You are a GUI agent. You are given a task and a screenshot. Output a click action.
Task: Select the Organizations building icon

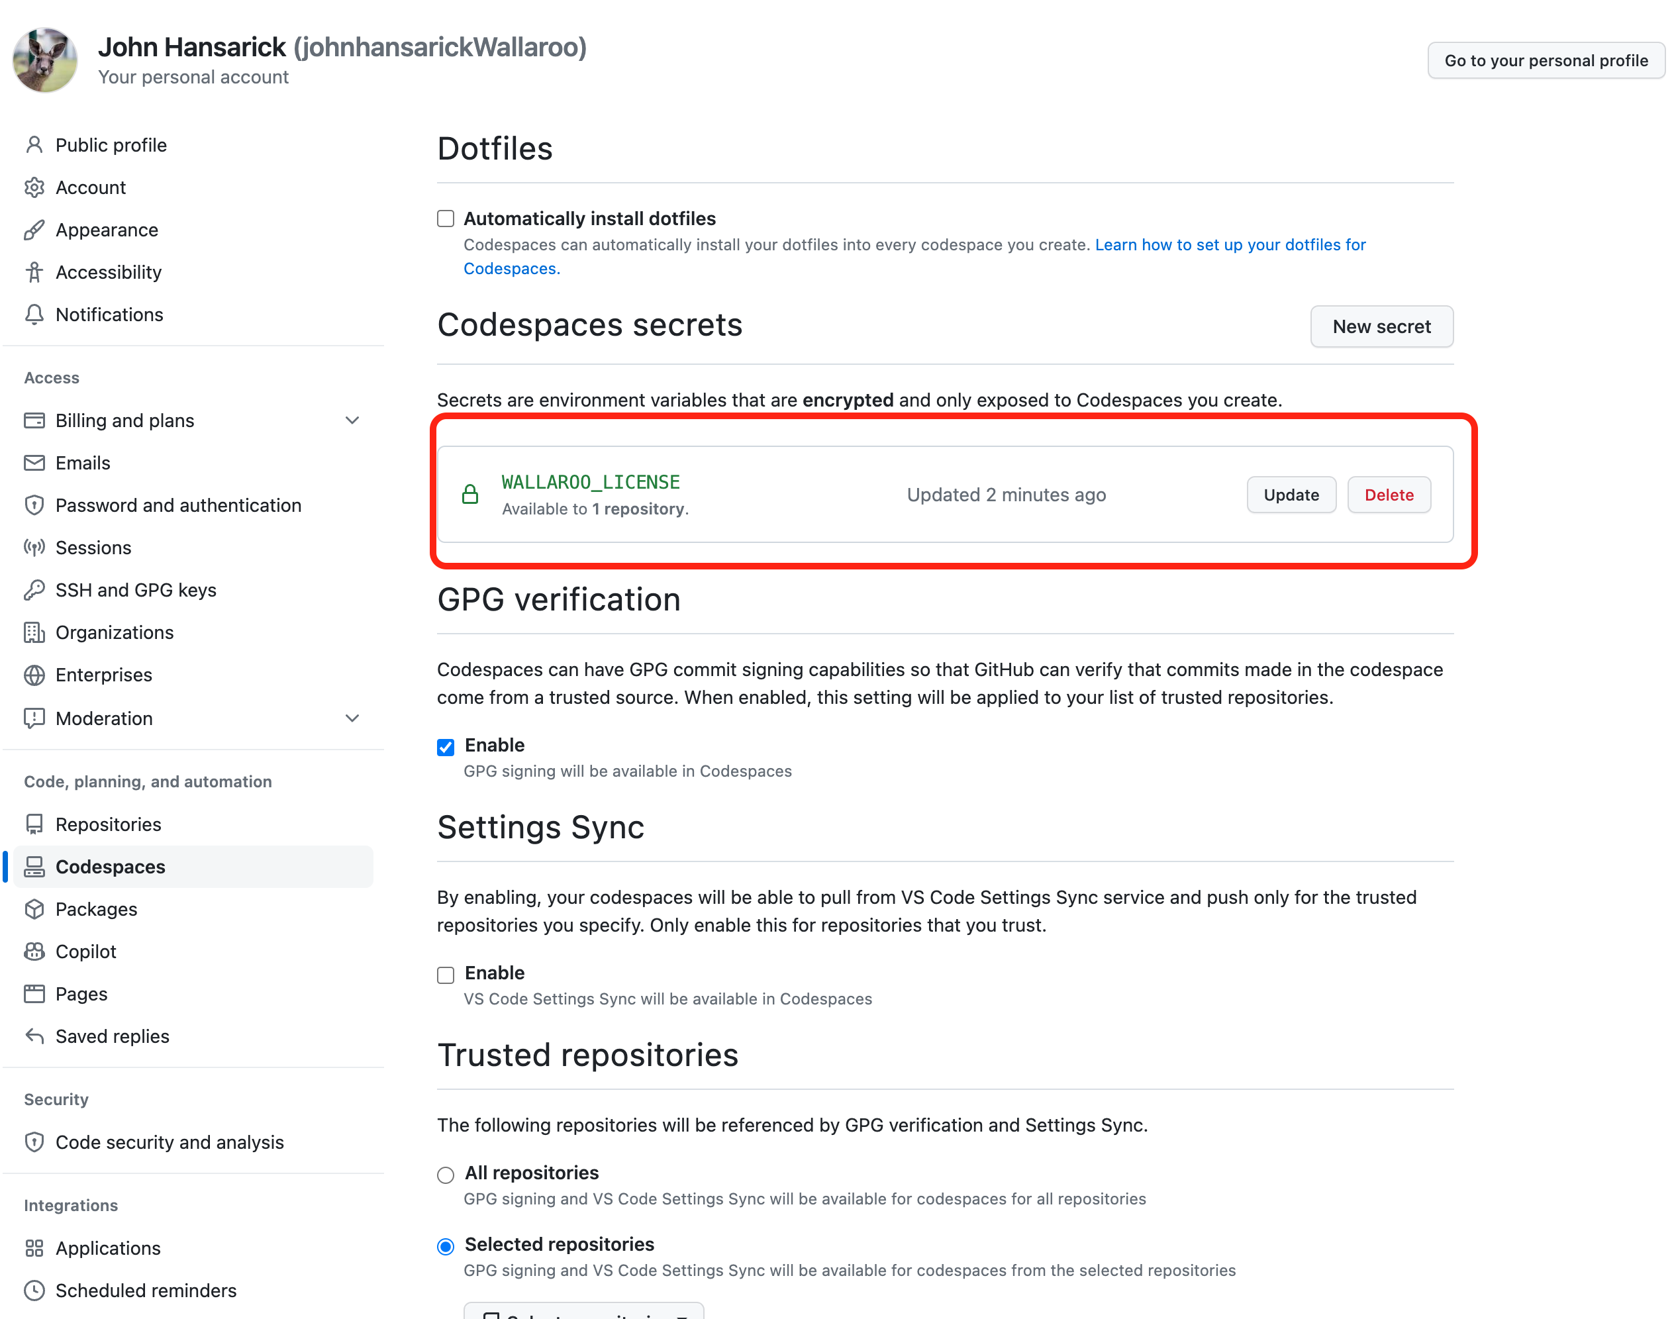[34, 632]
